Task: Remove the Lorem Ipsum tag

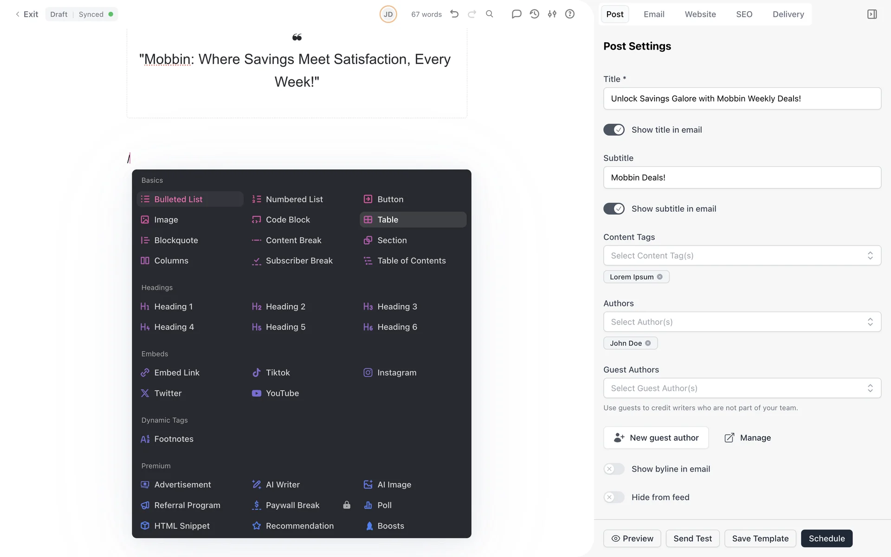Action: (659, 277)
